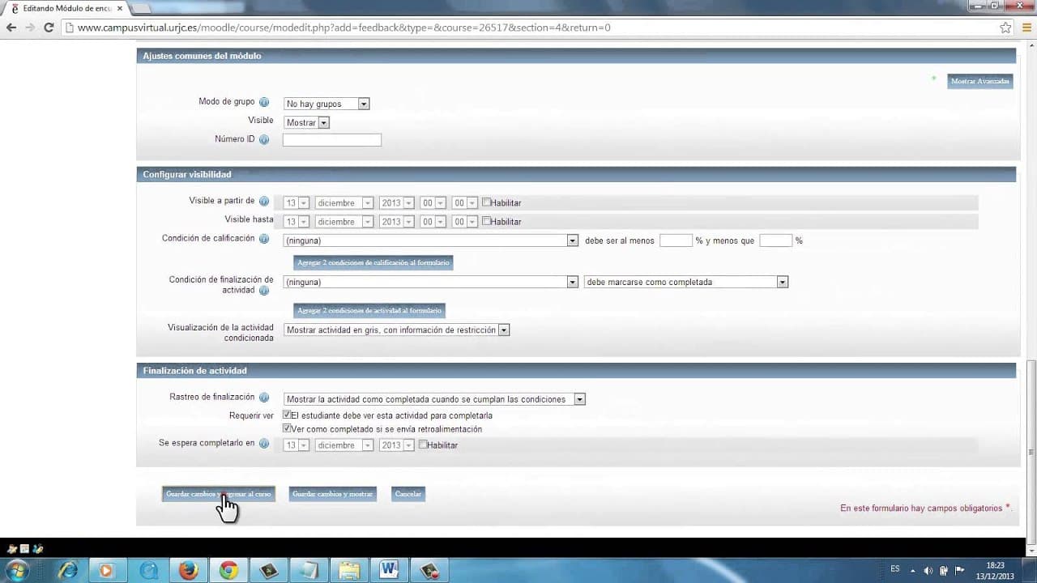
Task: Open help for Se espera completarlo en
Action: pos(264,444)
